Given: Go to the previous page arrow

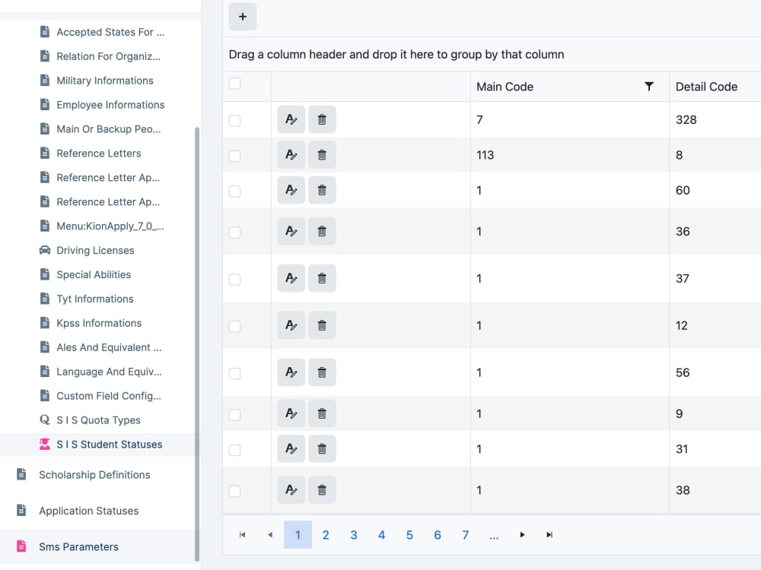Looking at the screenshot, I should click(270, 535).
